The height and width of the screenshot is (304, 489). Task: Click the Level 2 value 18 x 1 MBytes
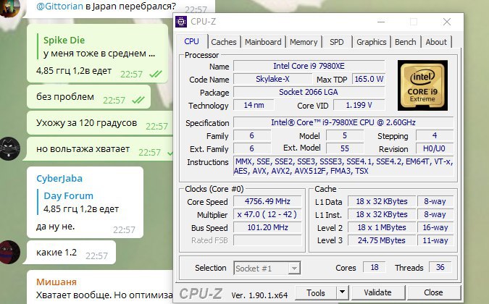click(382, 228)
